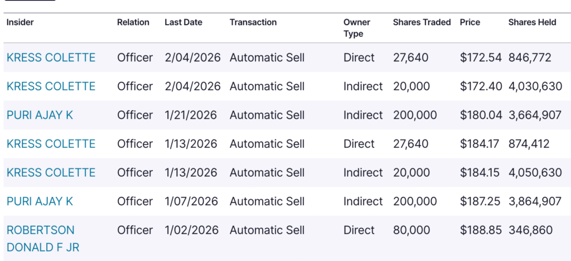Image resolution: width=571 pixels, height=261 pixels.
Task: Click the $180.04 price cell
Action: pyautogui.click(x=481, y=115)
